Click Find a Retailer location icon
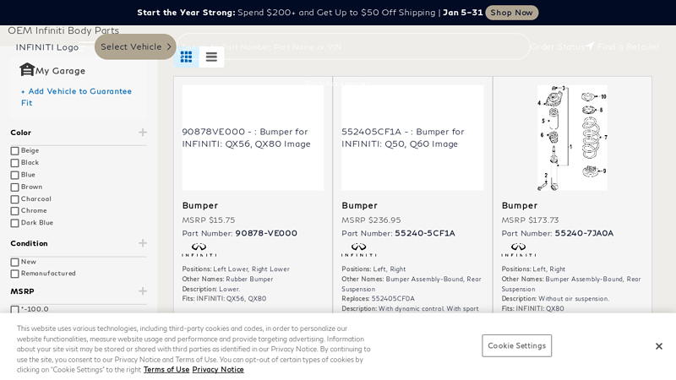Viewport: 676px width, 380px height. pos(590,46)
